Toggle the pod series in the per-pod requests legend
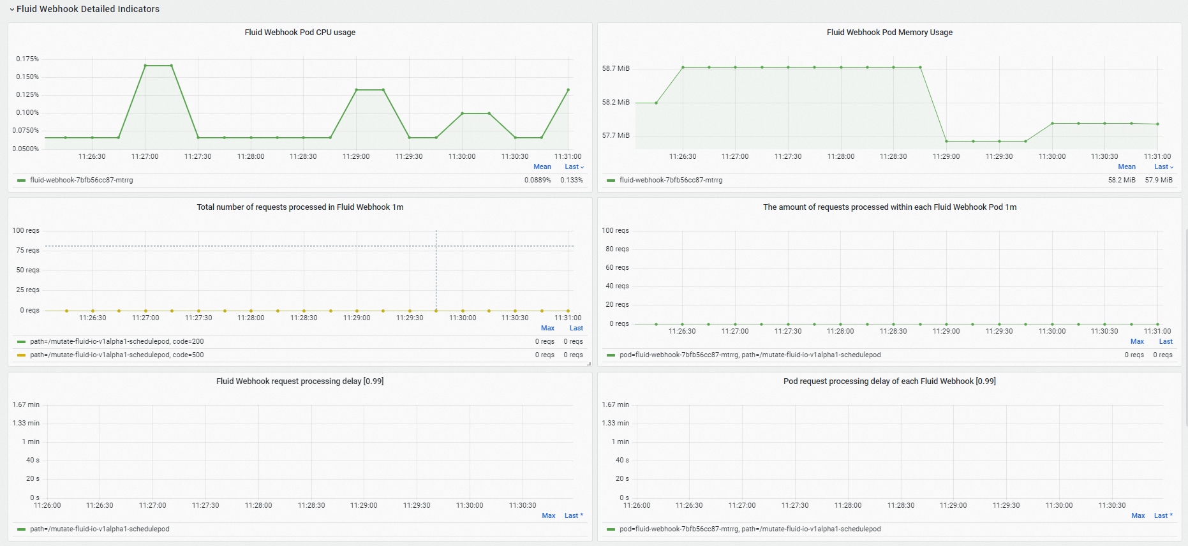This screenshot has height=546, width=1188. tap(750, 355)
